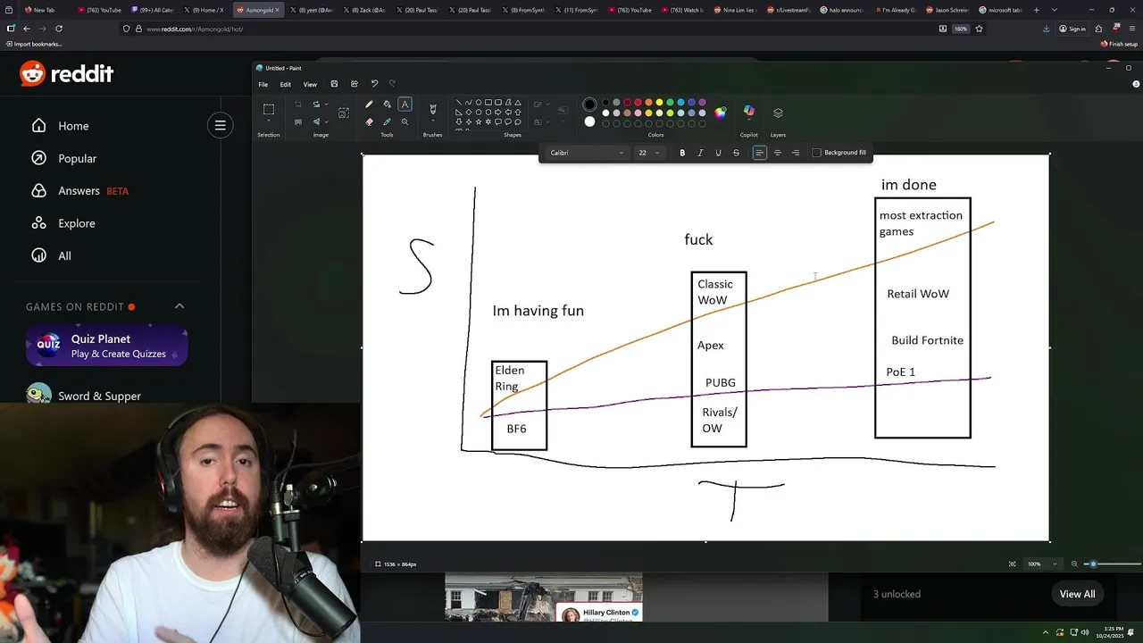This screenshot has width=1143, height=643.
Task: Open the View menu in Paint
Action: coord(310,85)
